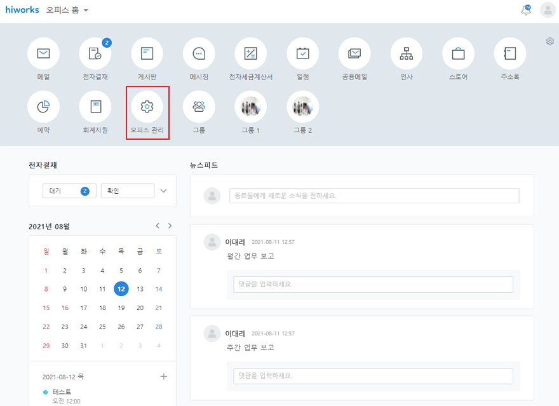Click the hiworks logo link
Viewport: 559px width, 406px height.
point(22,10)
